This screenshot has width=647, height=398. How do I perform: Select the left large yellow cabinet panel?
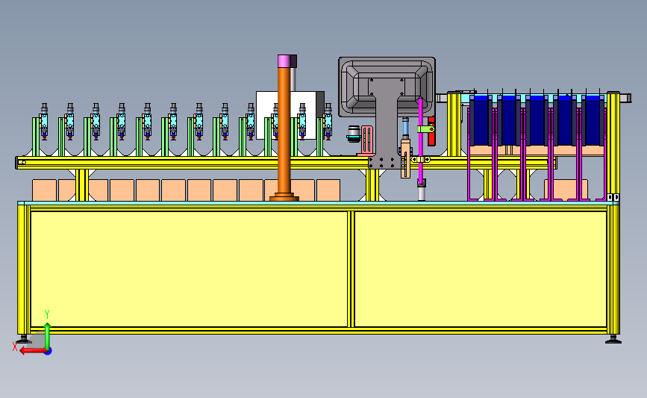pyautogui.click(x=189, y=269)
